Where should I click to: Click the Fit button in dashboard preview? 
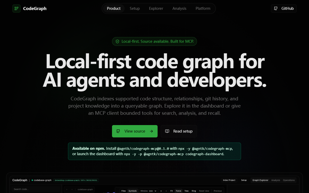point(171,191)
